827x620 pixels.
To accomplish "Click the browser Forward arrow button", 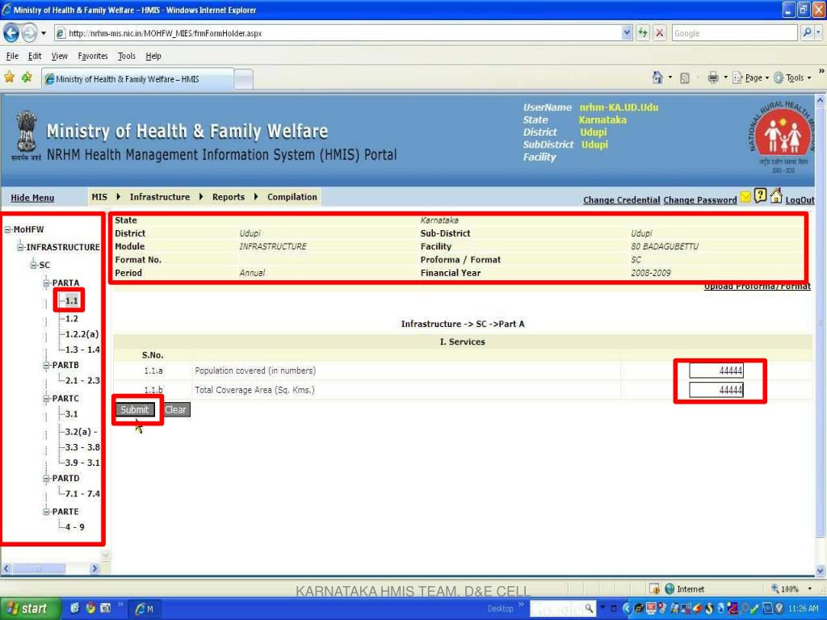I will pos(29,33).
